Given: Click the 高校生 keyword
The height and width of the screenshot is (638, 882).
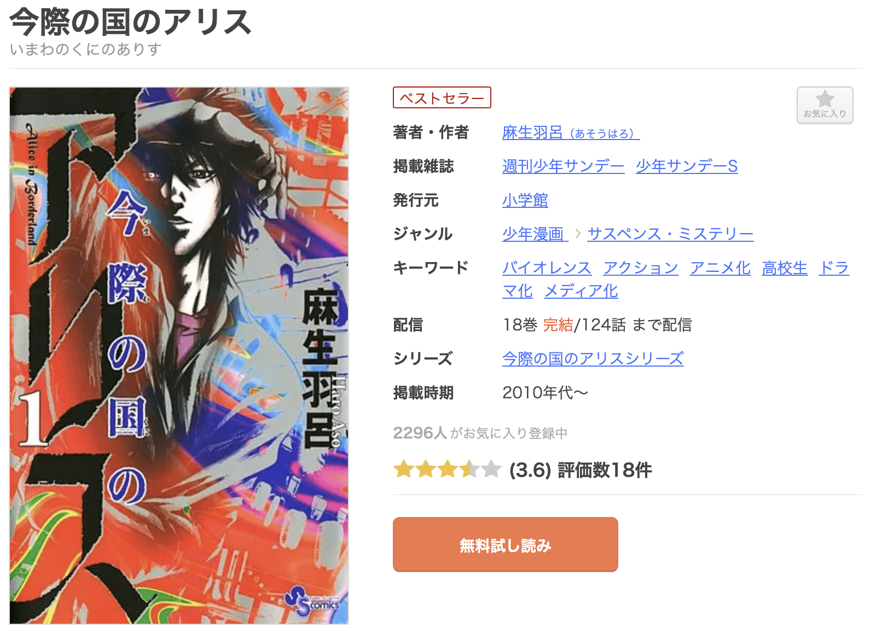Looking at the screenshot, I should [x=785, y=268].
